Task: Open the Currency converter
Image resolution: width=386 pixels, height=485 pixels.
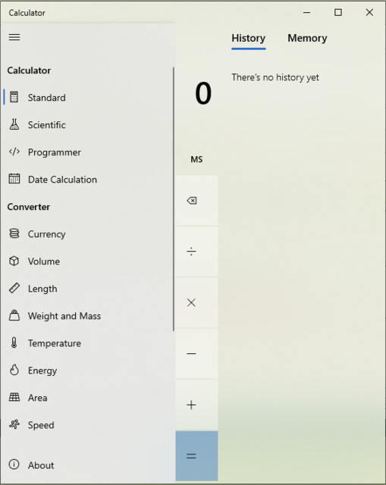Action: 87,233
